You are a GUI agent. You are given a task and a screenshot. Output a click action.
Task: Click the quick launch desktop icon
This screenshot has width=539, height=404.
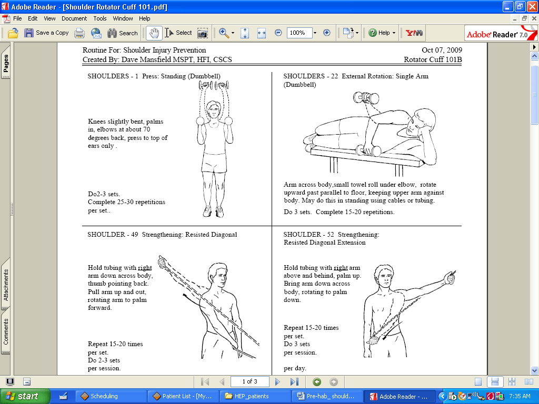tap(63, 396)
